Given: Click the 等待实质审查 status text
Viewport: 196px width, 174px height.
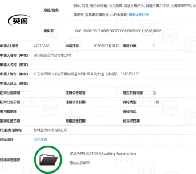Looking at the screenshot, I should coord(79,163).
